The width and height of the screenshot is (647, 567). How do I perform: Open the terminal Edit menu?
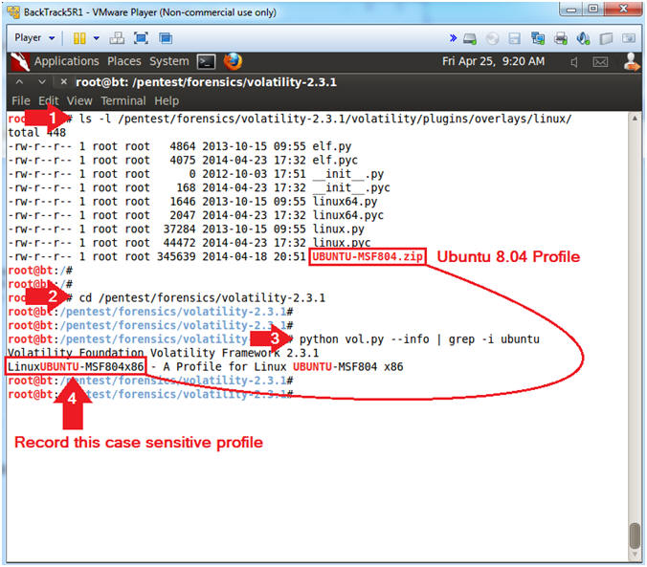49,101
